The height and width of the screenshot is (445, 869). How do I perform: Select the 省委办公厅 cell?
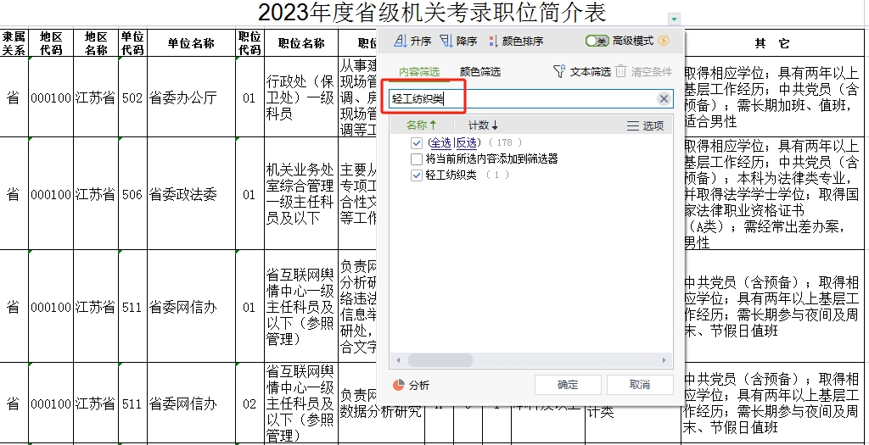point(191,97)
